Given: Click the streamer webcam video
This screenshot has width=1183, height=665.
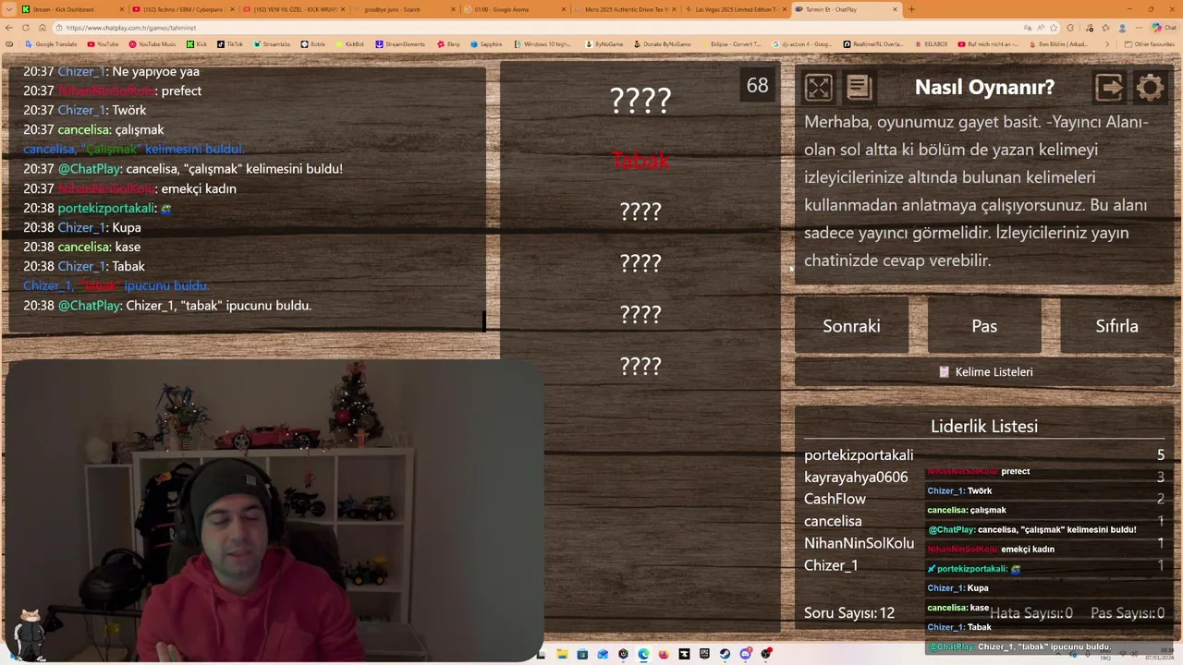Looking at the screenshot, I should 273,511.
